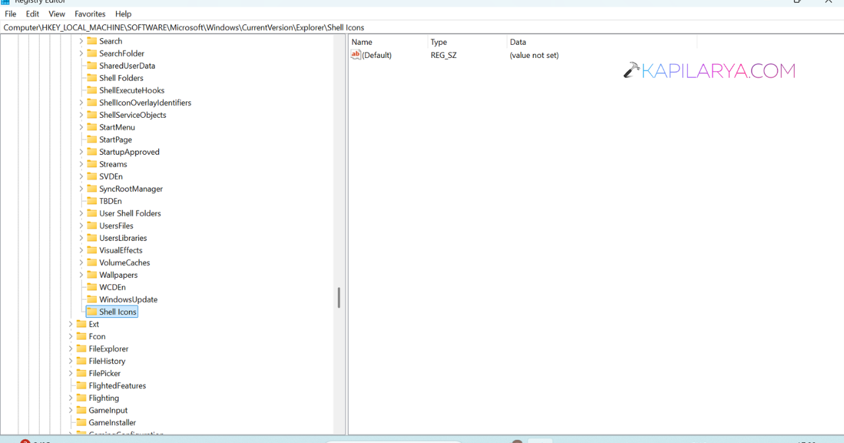Click the SharedUserData folder icon
Screen dimensions: 844x443
coord(92,66)
